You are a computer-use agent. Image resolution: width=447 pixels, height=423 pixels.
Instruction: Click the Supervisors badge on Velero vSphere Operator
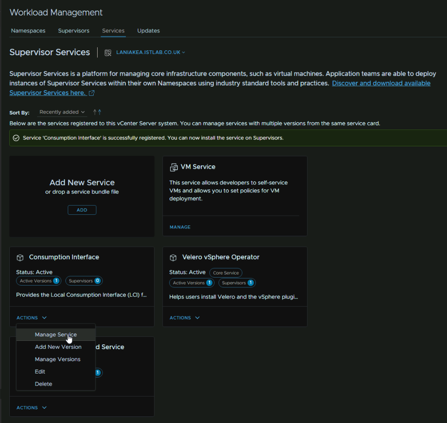coord(237,283)
